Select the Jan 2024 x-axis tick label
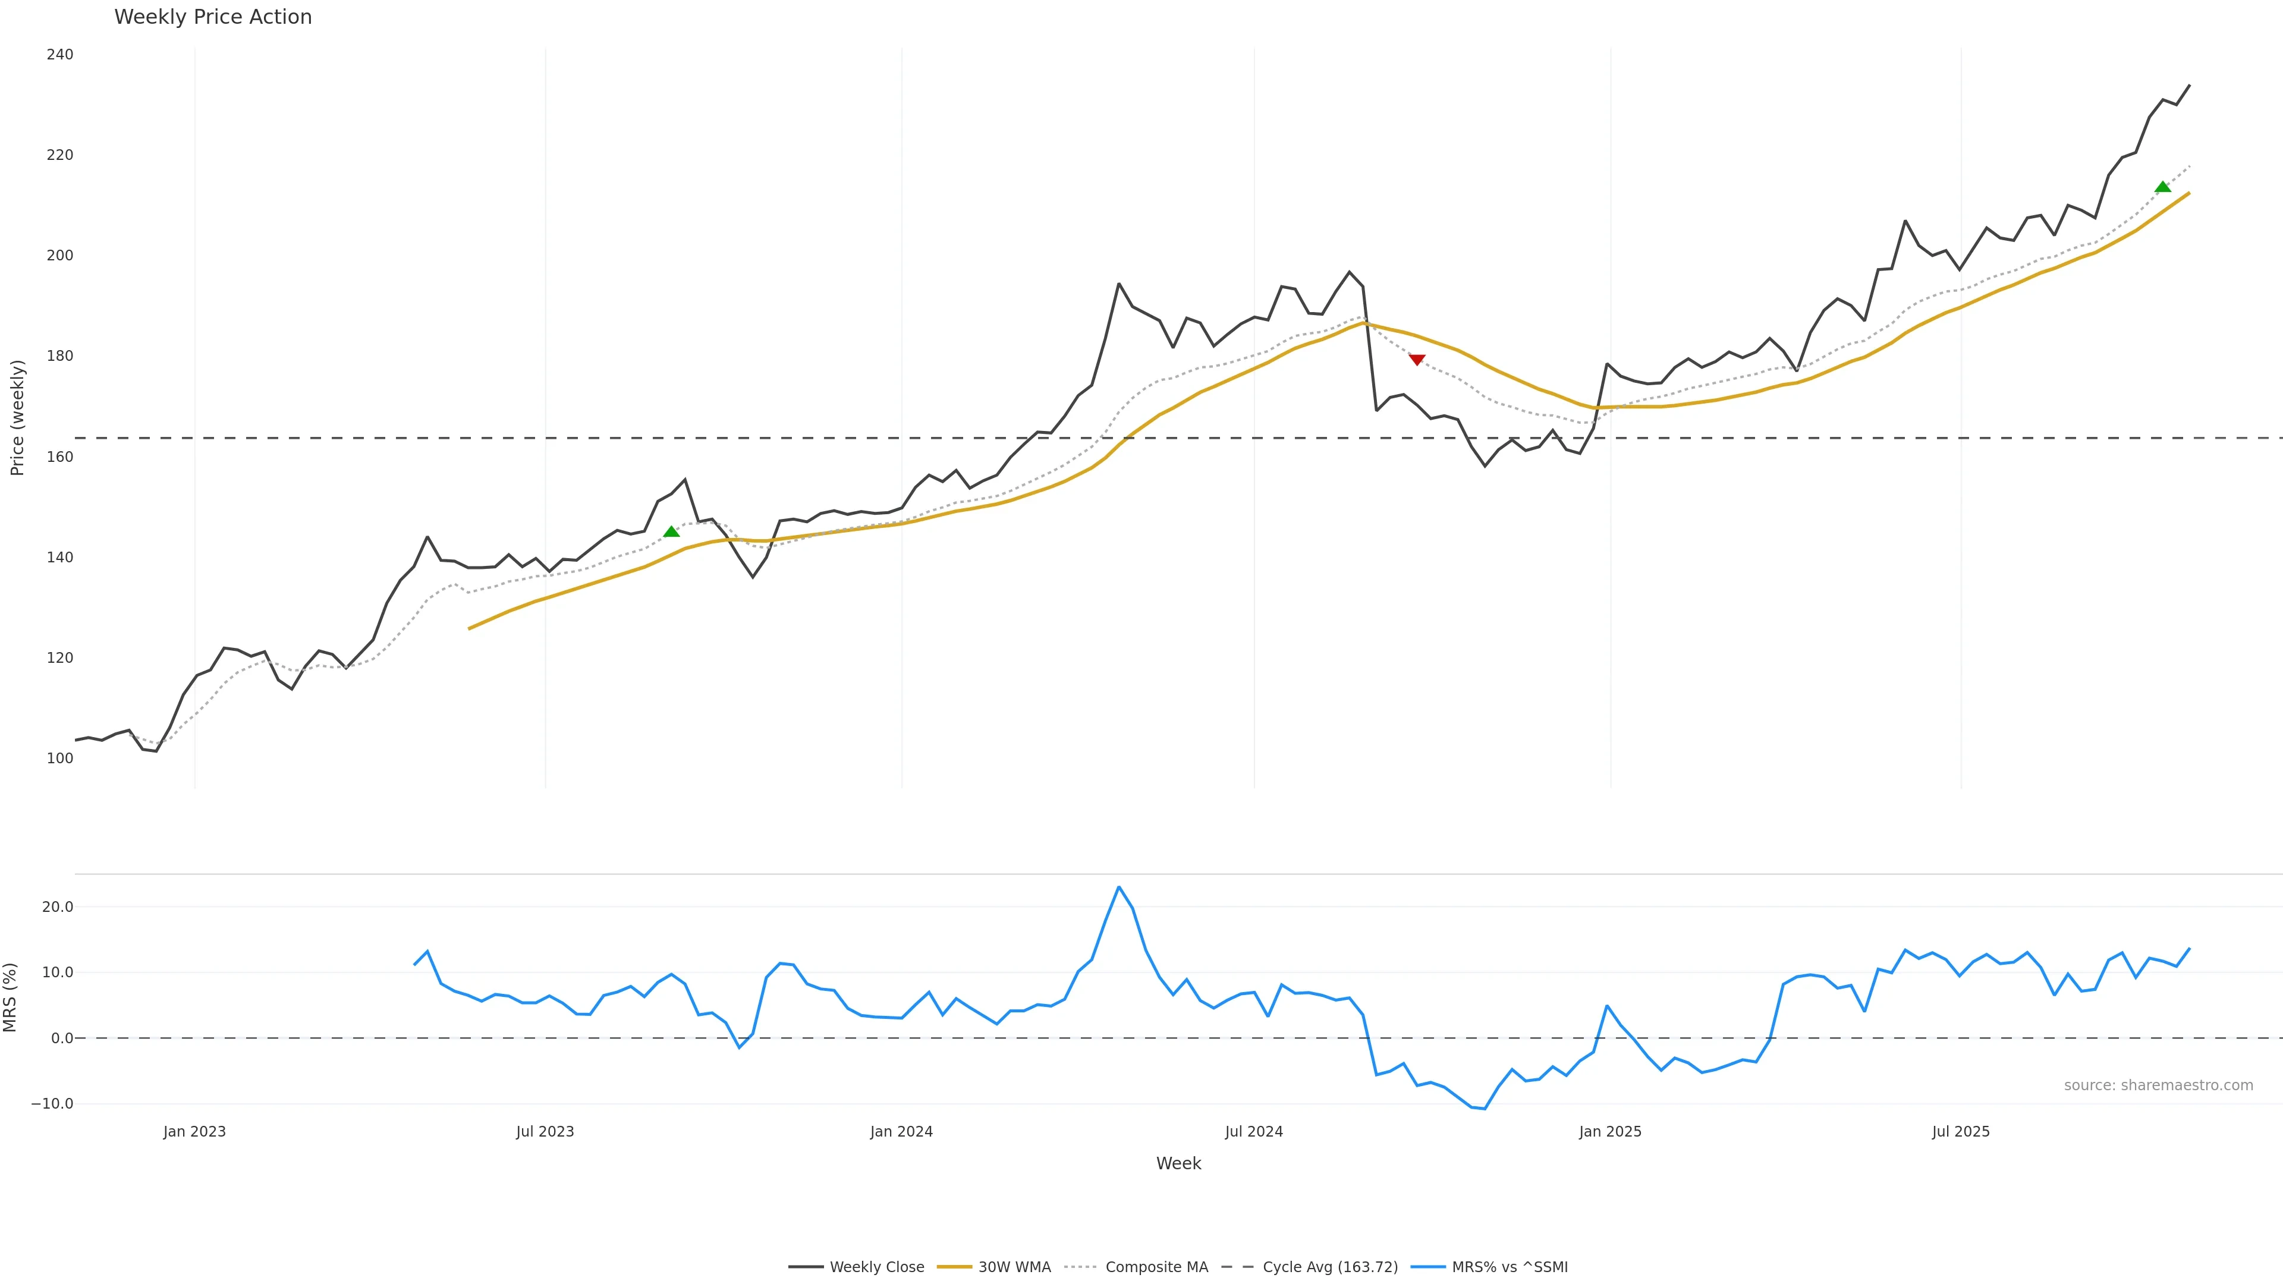The height and width of the screenshot is (1284, 2283). pyautogui.click(x=901, y=1132)
